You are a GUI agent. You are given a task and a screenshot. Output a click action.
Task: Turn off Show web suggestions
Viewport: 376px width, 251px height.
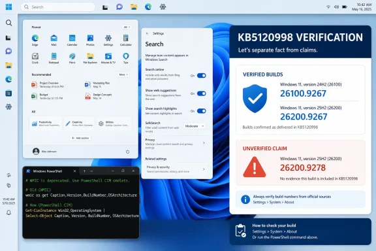pos(202,93)
